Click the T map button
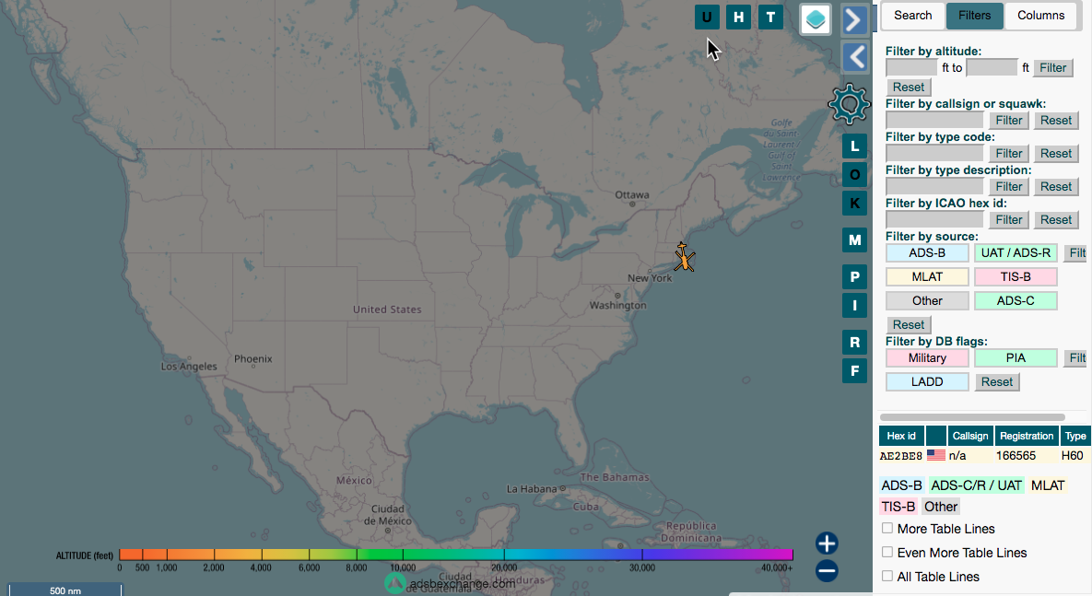 pyautogui.click(x=770, y=18)
